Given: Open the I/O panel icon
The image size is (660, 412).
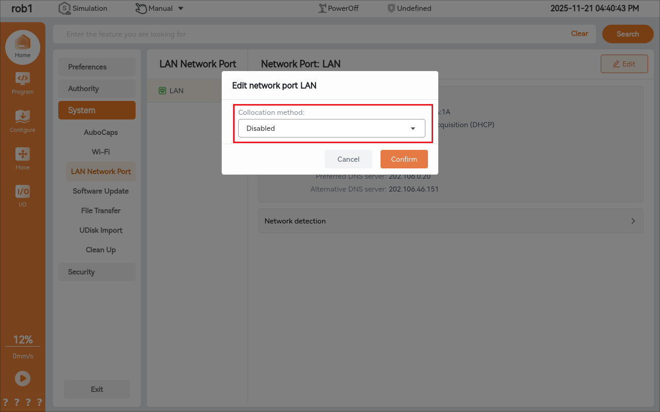Looking at the screenshot, I should pyautogui.click(x=22, y=191).
